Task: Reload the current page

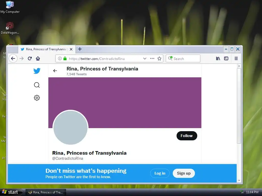Action: (30, 58)
